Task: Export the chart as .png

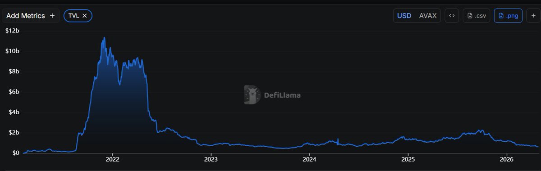Action: (x=508, y=16)
